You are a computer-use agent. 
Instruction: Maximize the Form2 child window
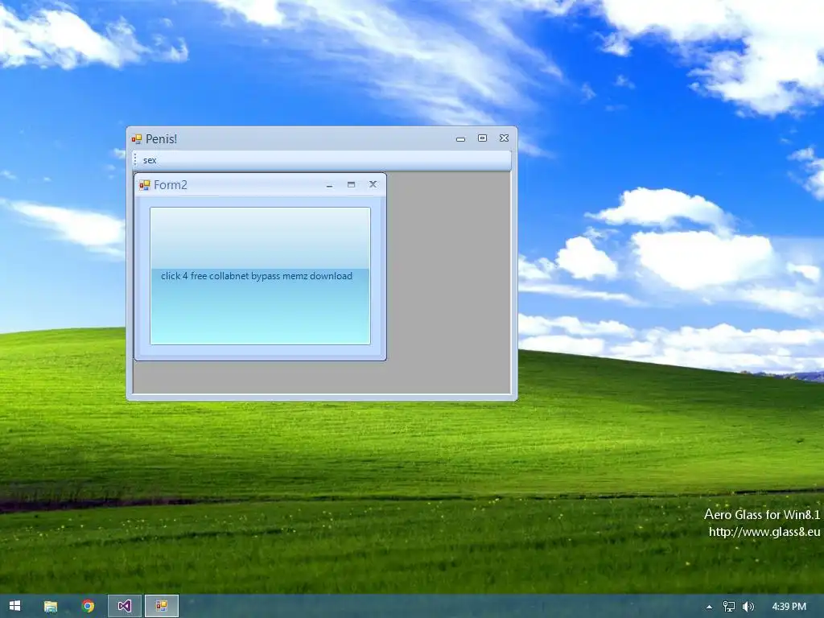coord(351,184)
